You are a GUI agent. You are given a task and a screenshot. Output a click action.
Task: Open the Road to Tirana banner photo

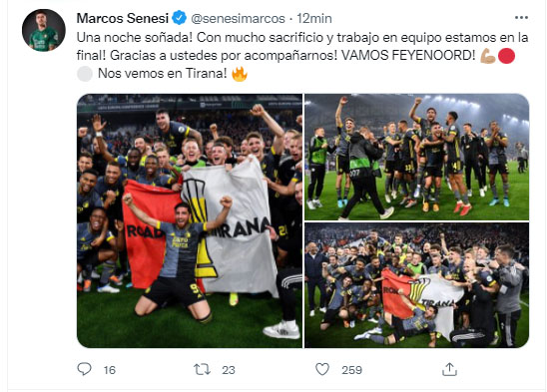pos(190,220)
